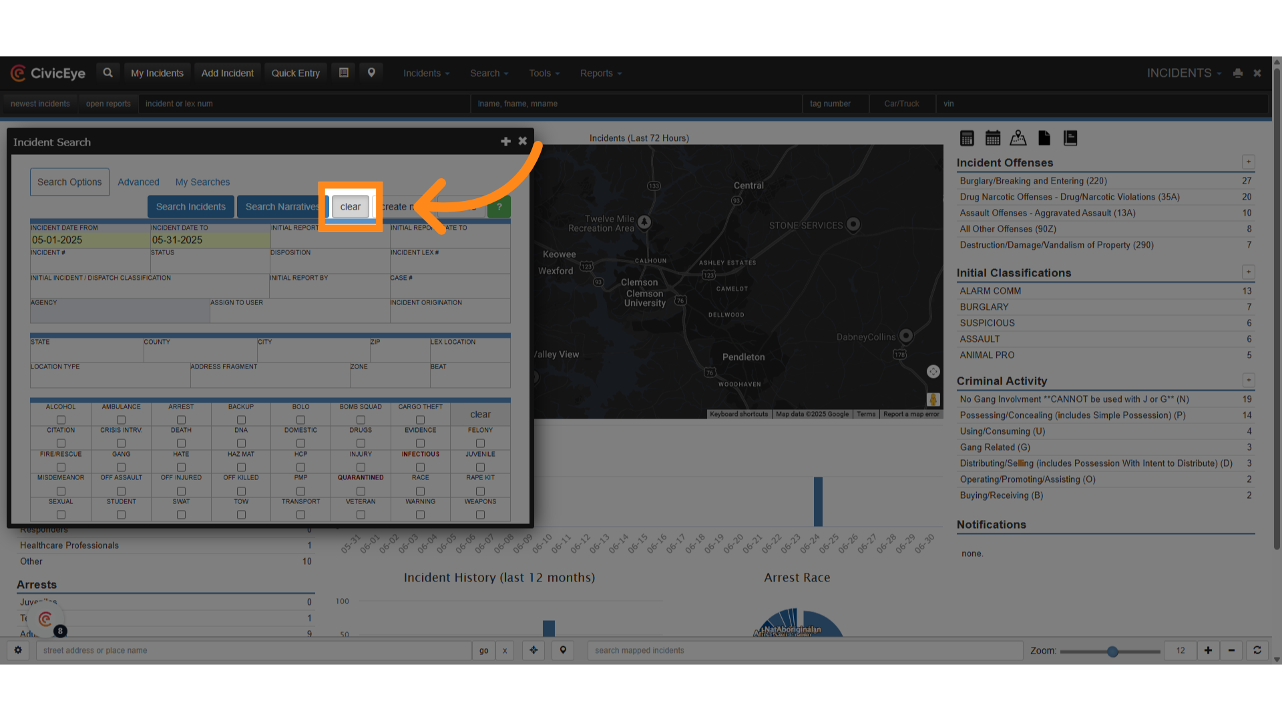Check the ALCOHOL checkbox

click(x=61, y=420)
